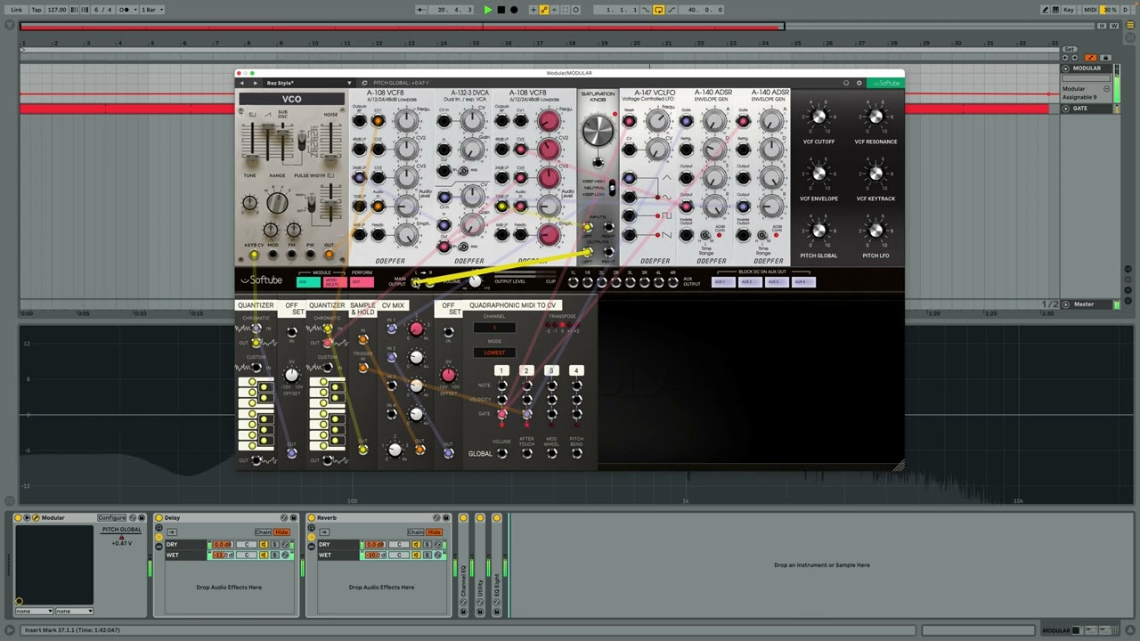Toggle the arrangement loop switch

(x=659, y=10)
